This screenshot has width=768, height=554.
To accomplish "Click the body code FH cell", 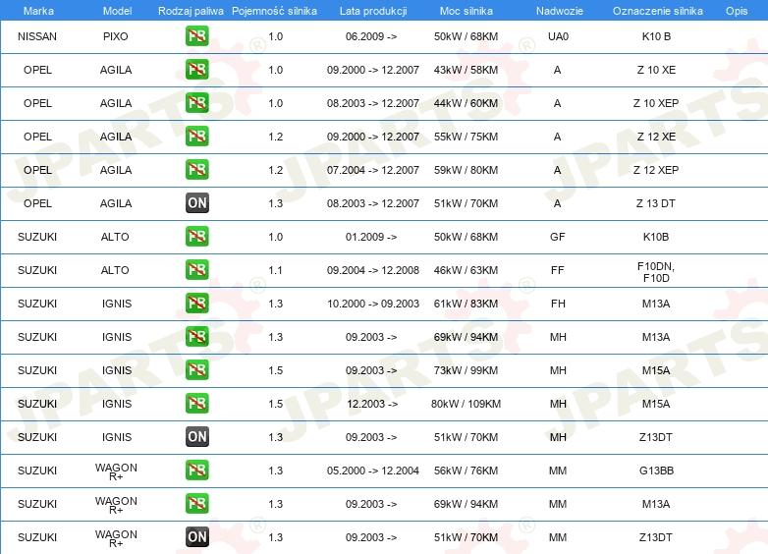I will (558, 304).
